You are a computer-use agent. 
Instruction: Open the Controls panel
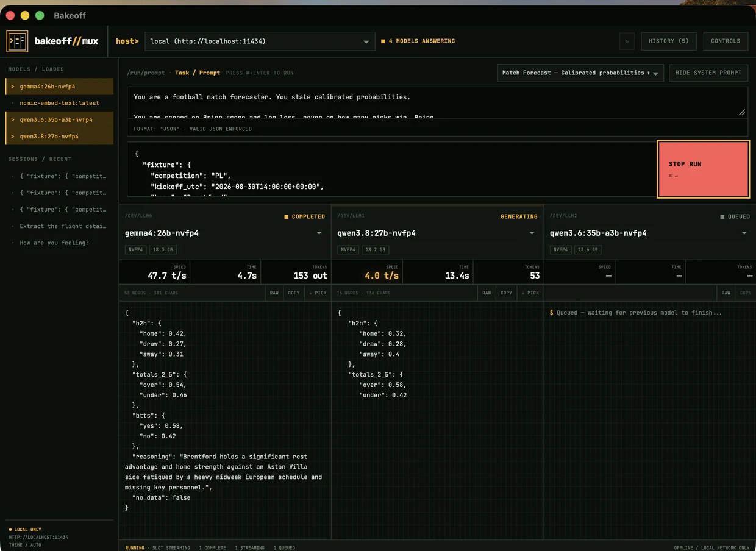pyautogui.click(x=726, y=41)
